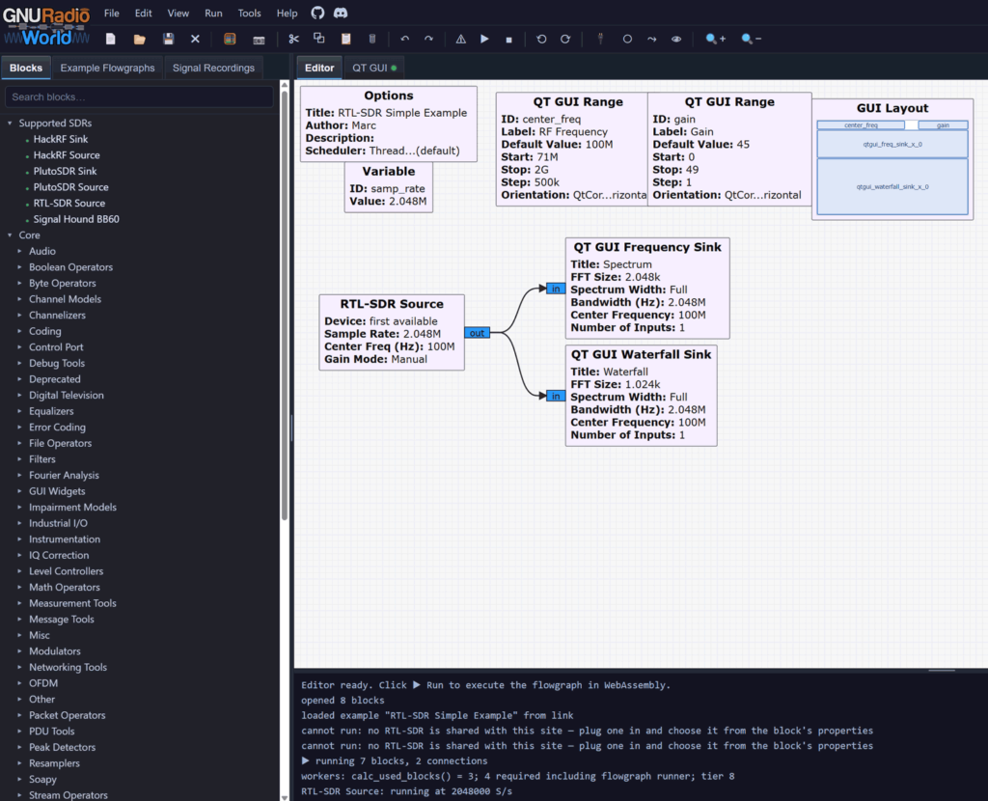The image size is (988, 801).
Task: Expand the Fourier Analysis category
Action: [19, 475]
